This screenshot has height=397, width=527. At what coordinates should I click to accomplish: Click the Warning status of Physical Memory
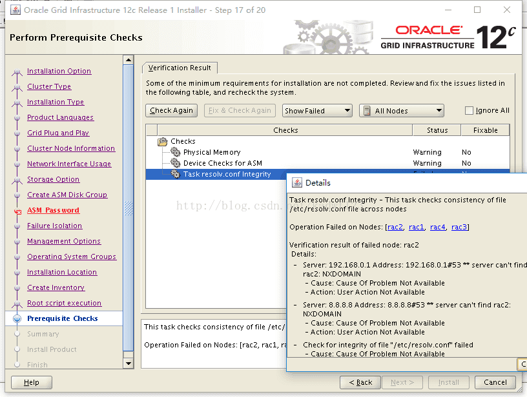pos(427,152)
